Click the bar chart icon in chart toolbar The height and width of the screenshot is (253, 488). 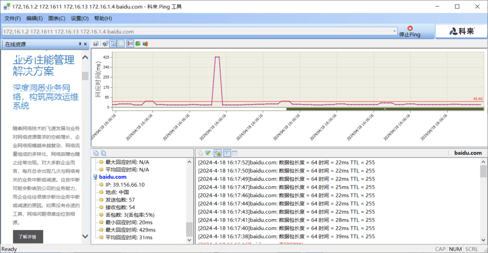click(x=145, y=44)
